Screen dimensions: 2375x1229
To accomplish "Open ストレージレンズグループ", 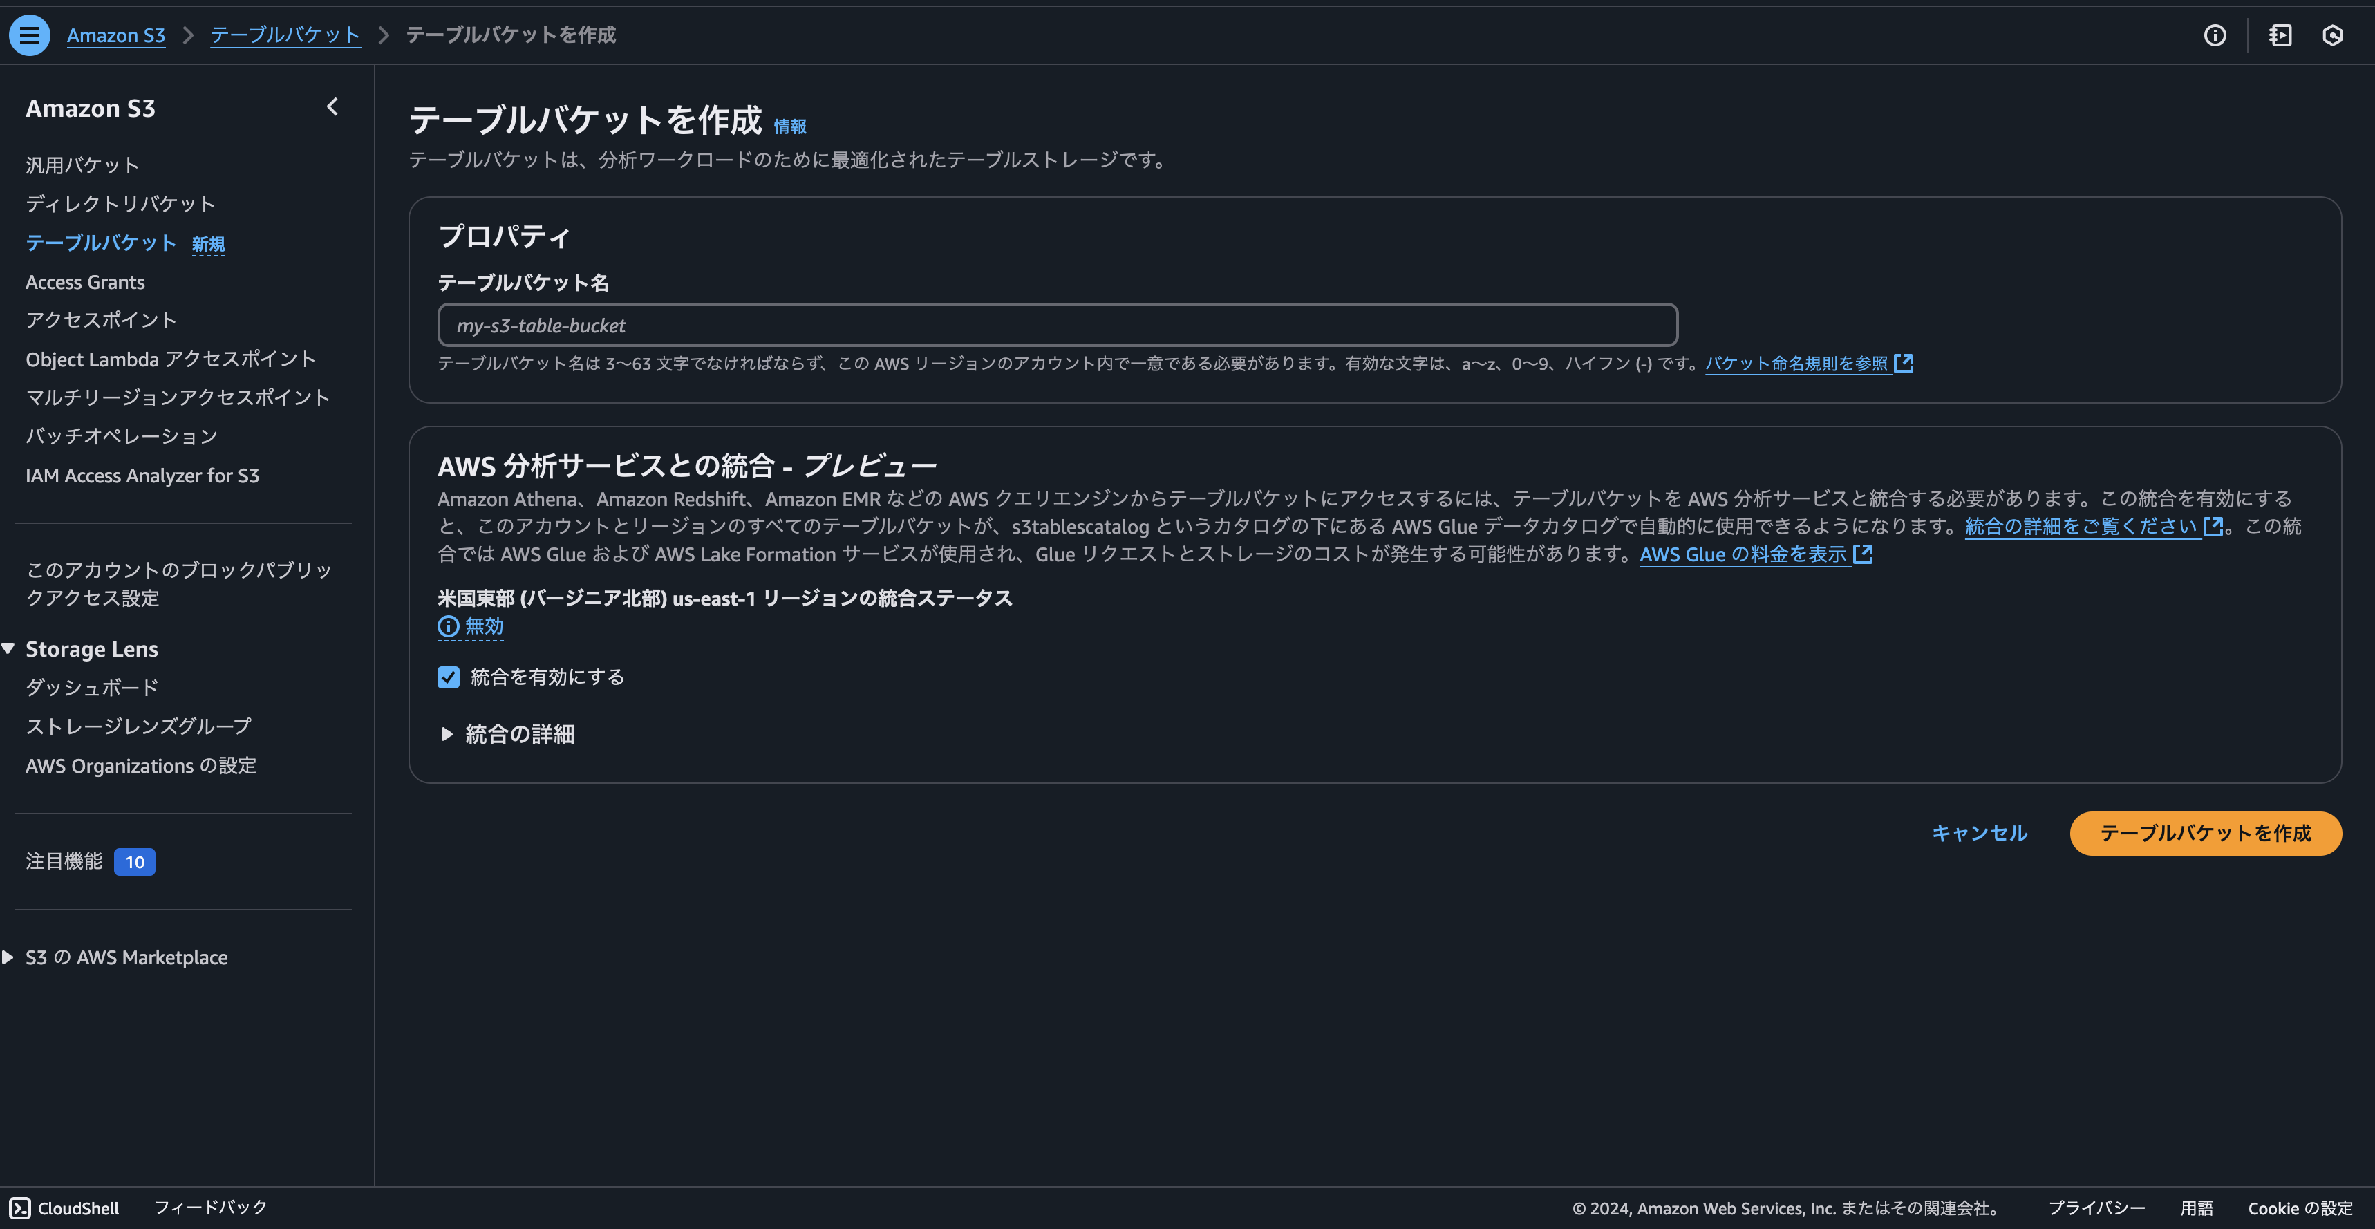I will 138,726.
